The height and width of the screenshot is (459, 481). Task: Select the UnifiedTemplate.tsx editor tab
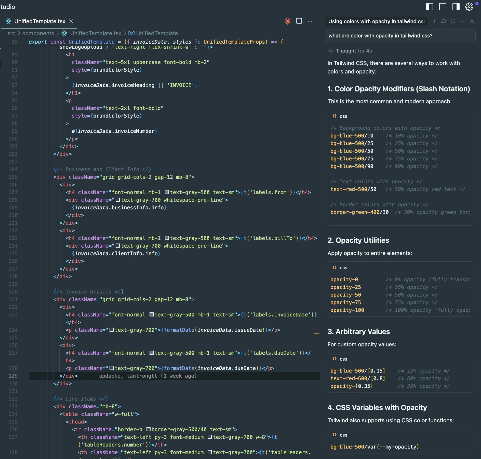click(x=39, y=21)
